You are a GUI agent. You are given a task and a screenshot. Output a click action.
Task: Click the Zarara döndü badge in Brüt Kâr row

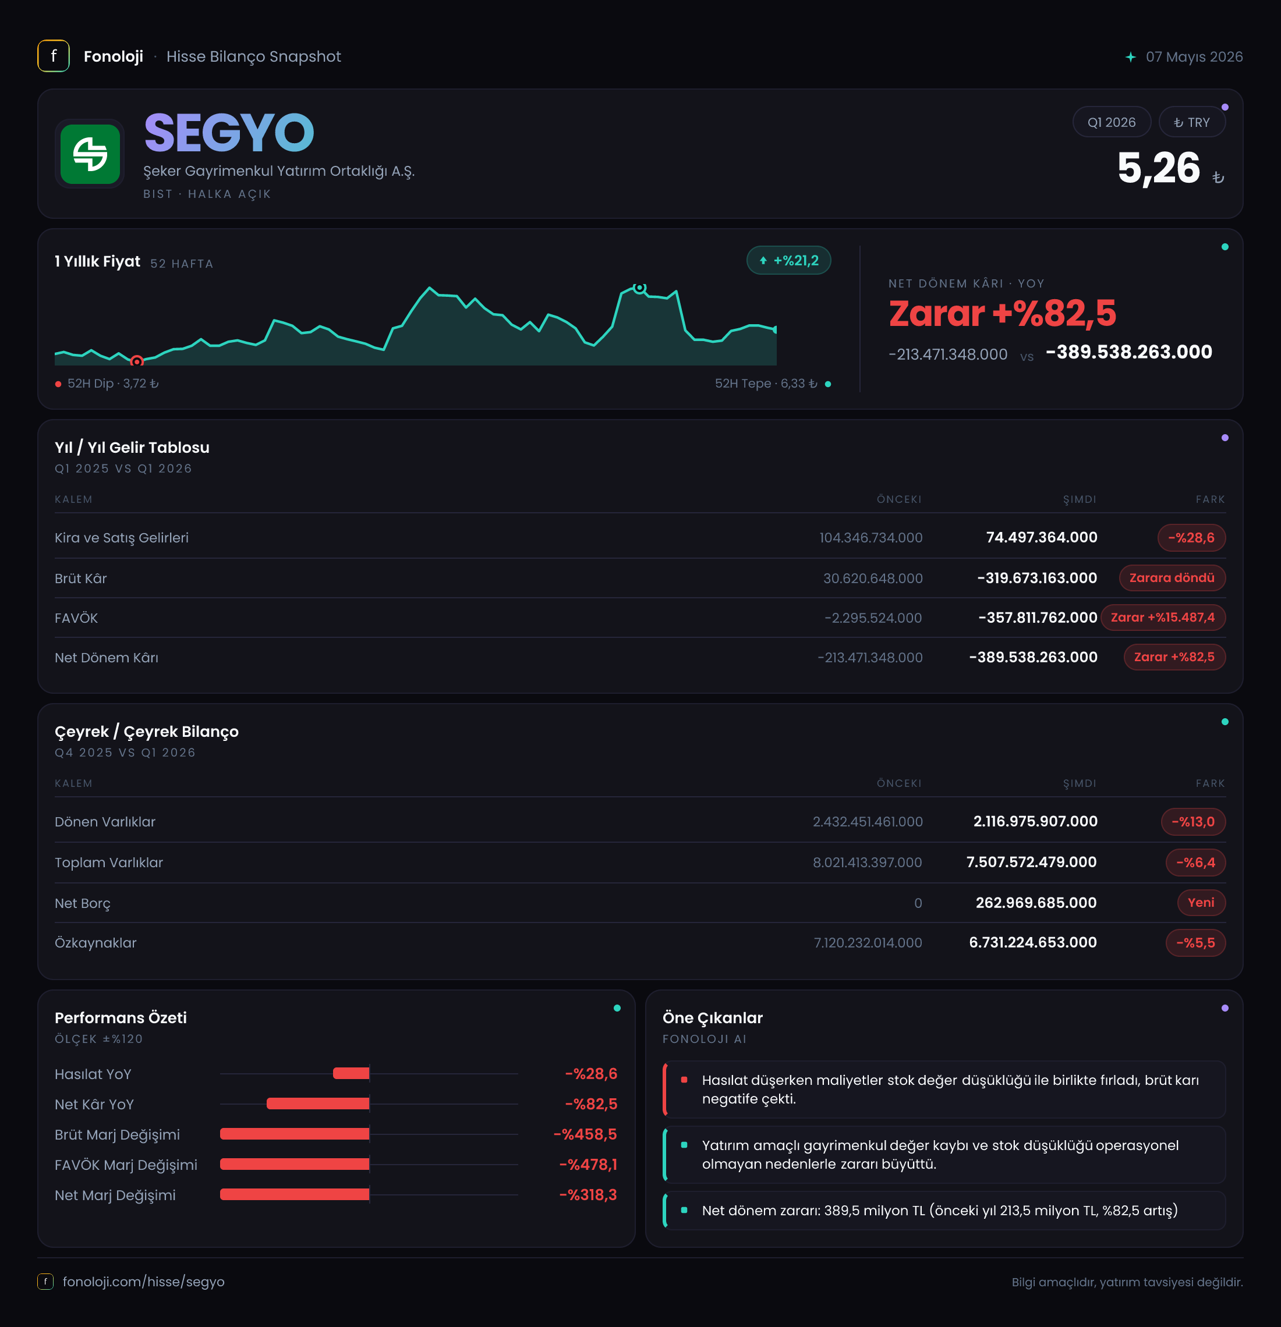pos(1172,578)
